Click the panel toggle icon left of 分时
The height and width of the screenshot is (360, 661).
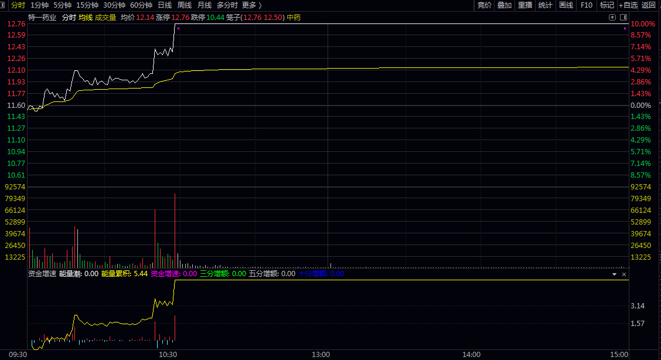[2, 5]
